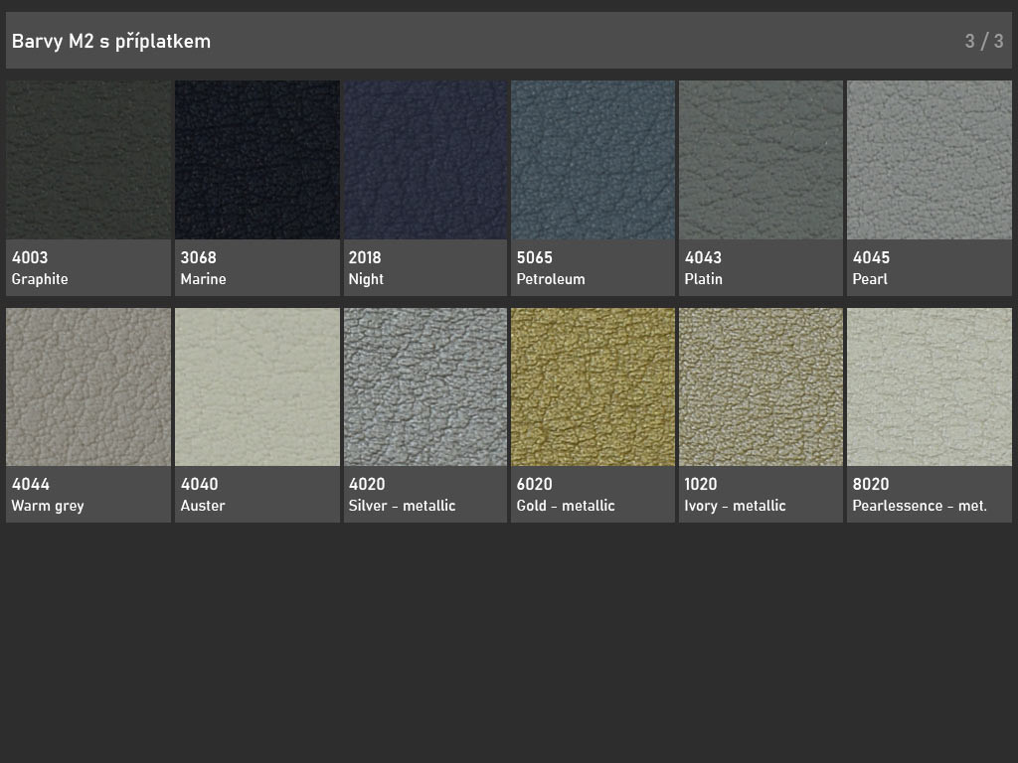Image resolution: width=1018 pixels, height=763 pixels.
Task: Click the Gold - metallic caption
Action: 566,506
